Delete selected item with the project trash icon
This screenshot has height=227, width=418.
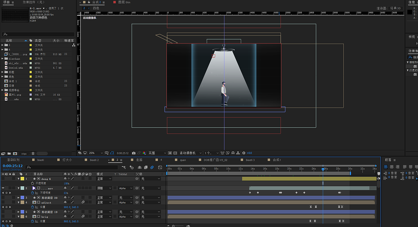tap(33, 154)
